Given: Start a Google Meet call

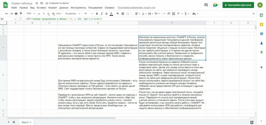Looking at the screenshot, I should coord(216,5).
